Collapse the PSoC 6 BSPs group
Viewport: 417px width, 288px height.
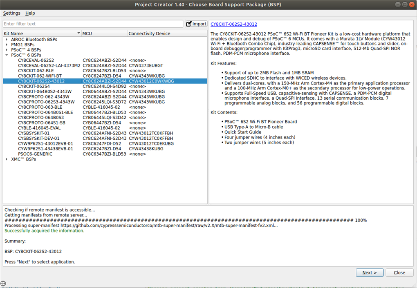[x=7, y=55]
